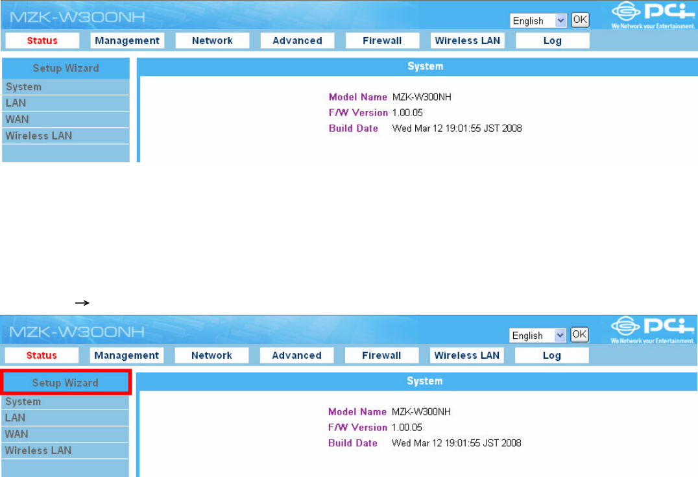Choose Wireless LAN in lower page sidebar
698x477 pixels.
[66, 451]
